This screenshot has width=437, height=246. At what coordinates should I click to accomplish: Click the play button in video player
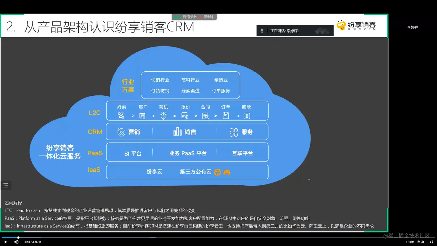5,242
